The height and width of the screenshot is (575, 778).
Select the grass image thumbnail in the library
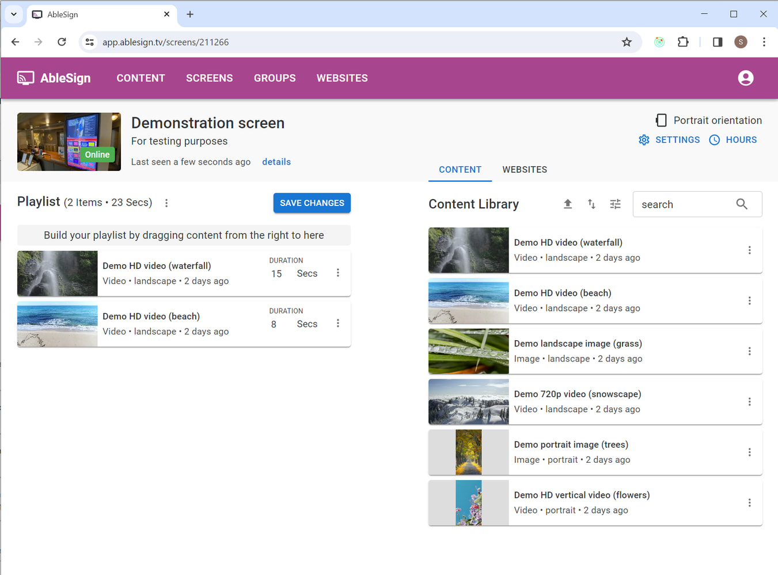click(x=468, y=351)
